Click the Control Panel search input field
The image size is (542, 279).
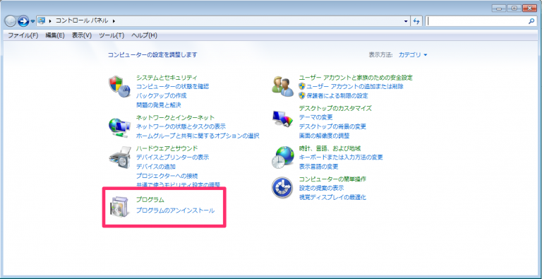tap(477, 21)
